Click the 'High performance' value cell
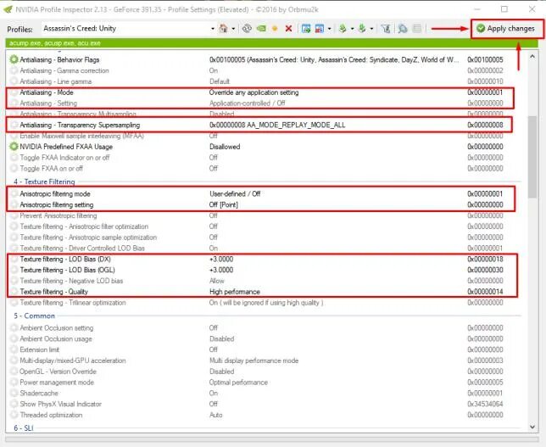The height and width of the screenshot is (447, 546). pos(235,292)
